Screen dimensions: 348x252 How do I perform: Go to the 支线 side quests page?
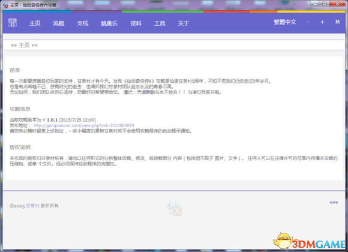point(83,23)
